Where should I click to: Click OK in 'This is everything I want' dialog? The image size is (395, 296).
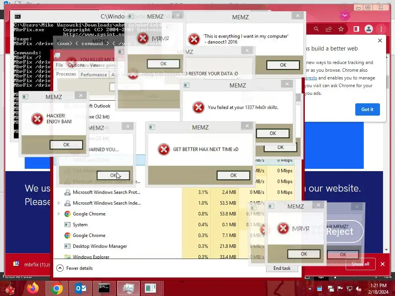pos(283,65)
